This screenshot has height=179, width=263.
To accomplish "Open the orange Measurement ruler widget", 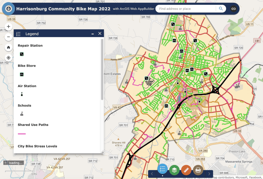I will tap(186, 170).
